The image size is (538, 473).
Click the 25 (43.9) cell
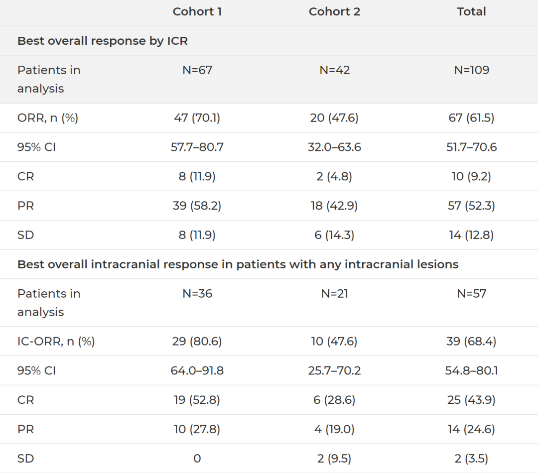pyautogui.click(x=471, y=400)
